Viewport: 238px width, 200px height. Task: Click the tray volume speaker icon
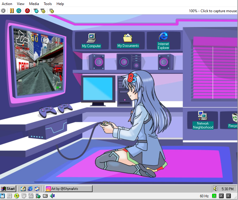[x=216, y=189]
